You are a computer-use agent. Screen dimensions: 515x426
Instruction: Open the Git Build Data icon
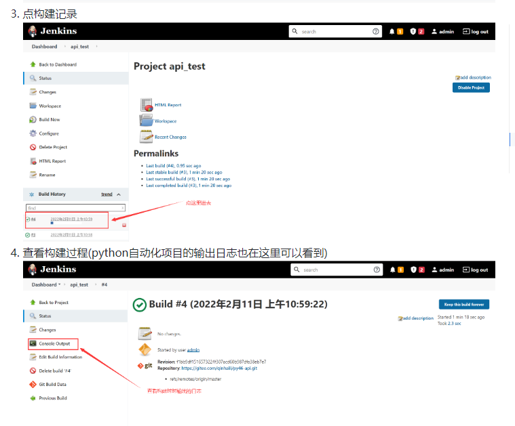pyautogui.click(x=33, y=385)
